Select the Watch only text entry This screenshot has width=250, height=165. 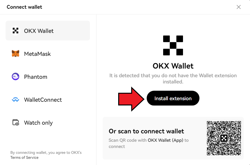(38, 123)
